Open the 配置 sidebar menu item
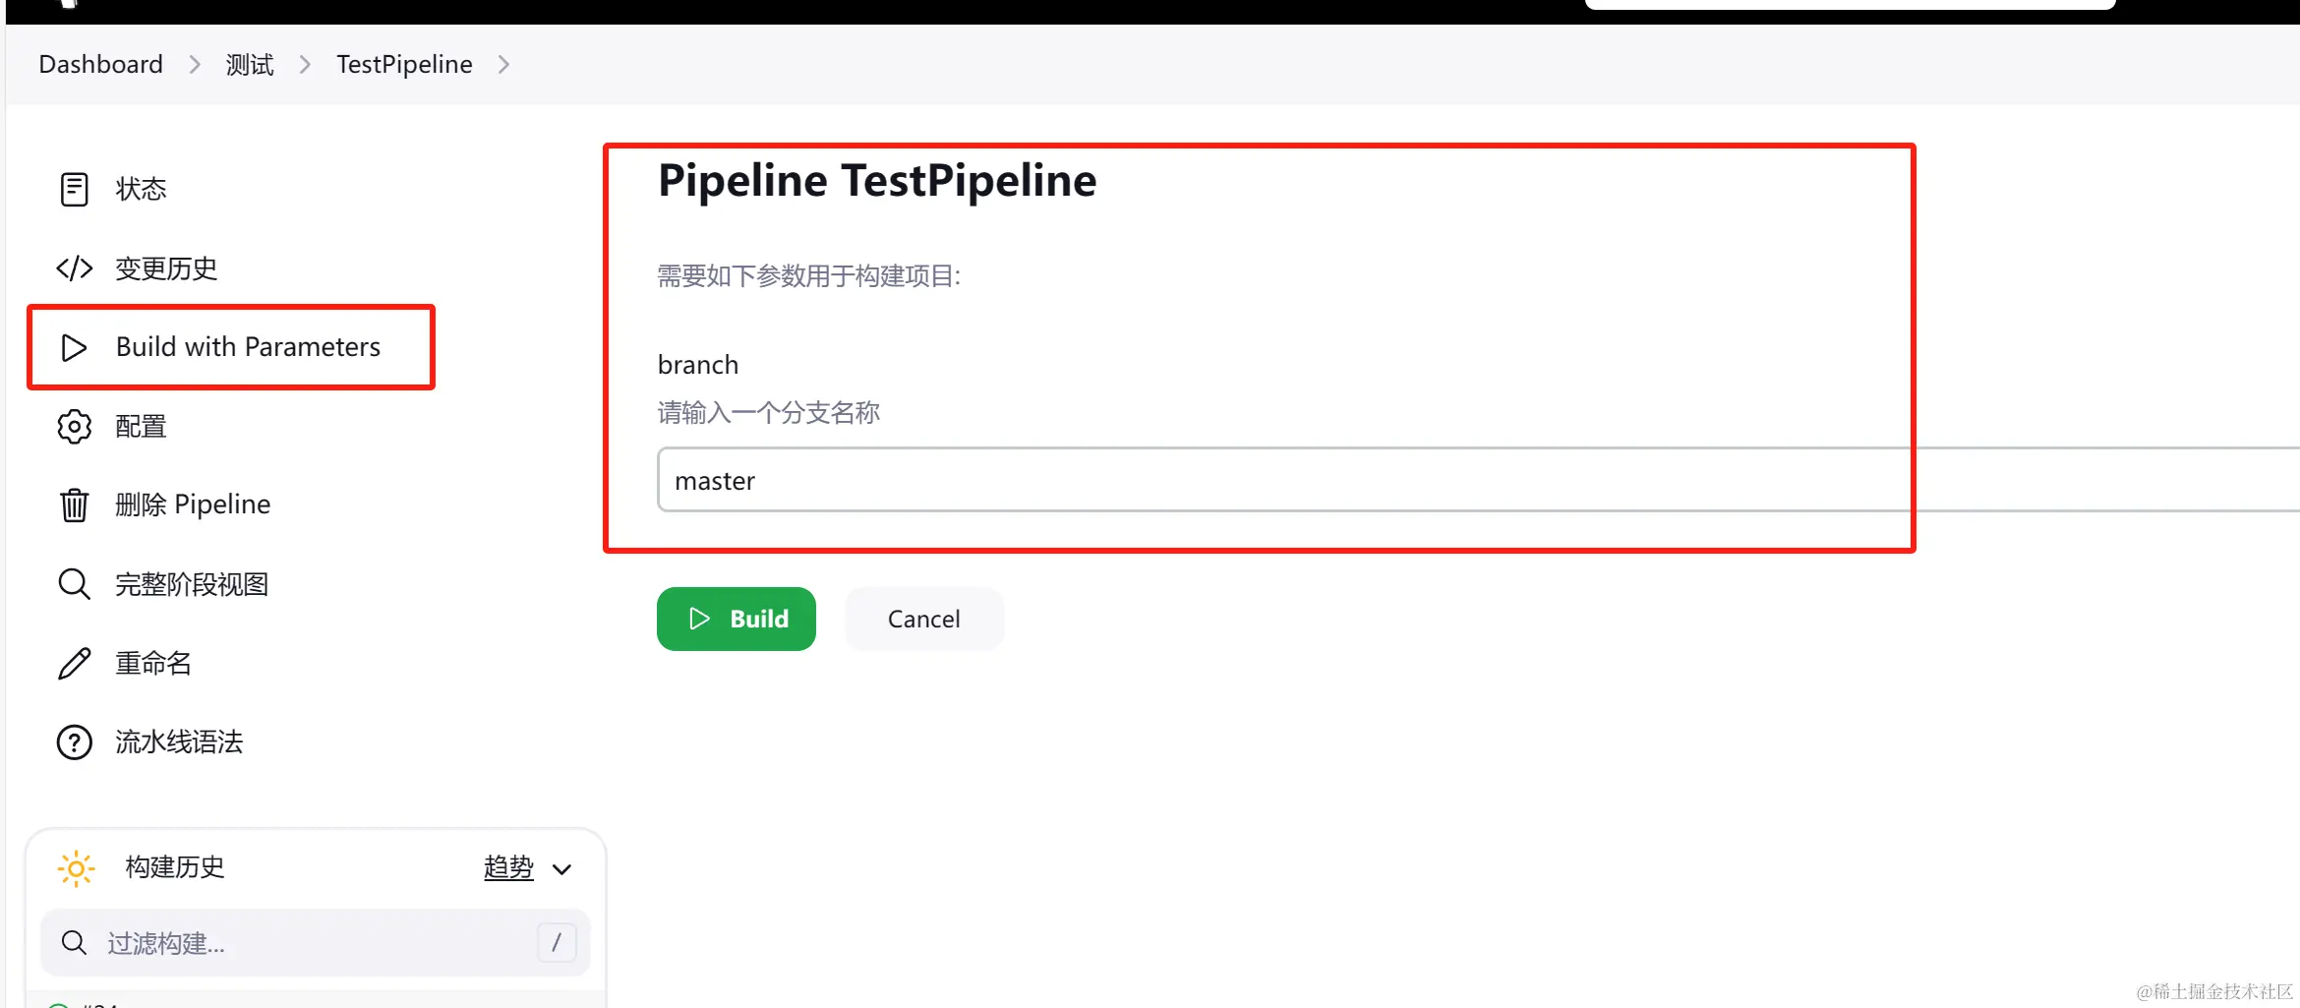Screen dimensions: 2300x1008 tap(141, 427)
